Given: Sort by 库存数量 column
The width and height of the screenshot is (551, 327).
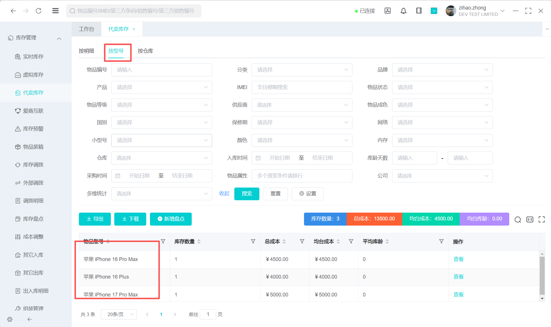Looking at the screenshot, I should pos(199,241).
